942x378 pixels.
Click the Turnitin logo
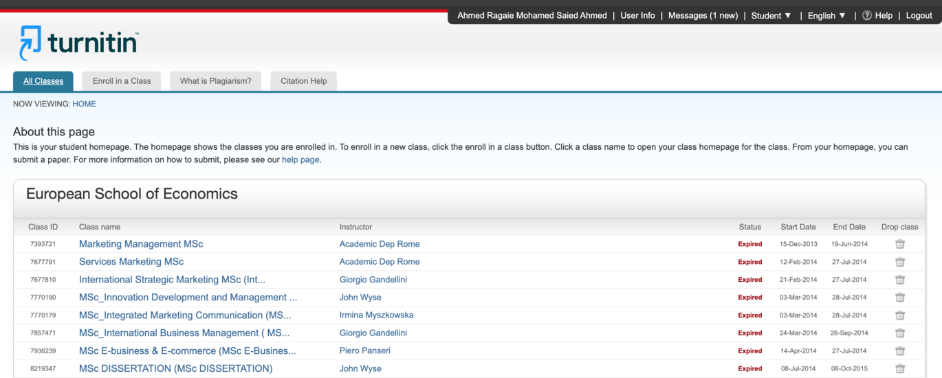pyautogui.click(x=78, y=43)
